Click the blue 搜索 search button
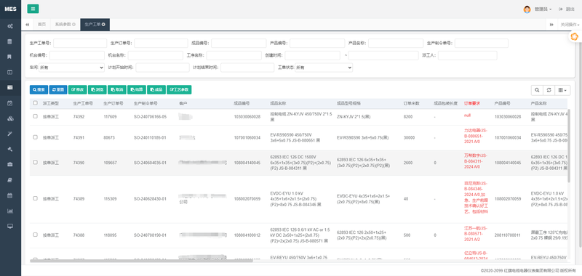The width and height of the screenshot is (582, 276). (x=39, y=89)
